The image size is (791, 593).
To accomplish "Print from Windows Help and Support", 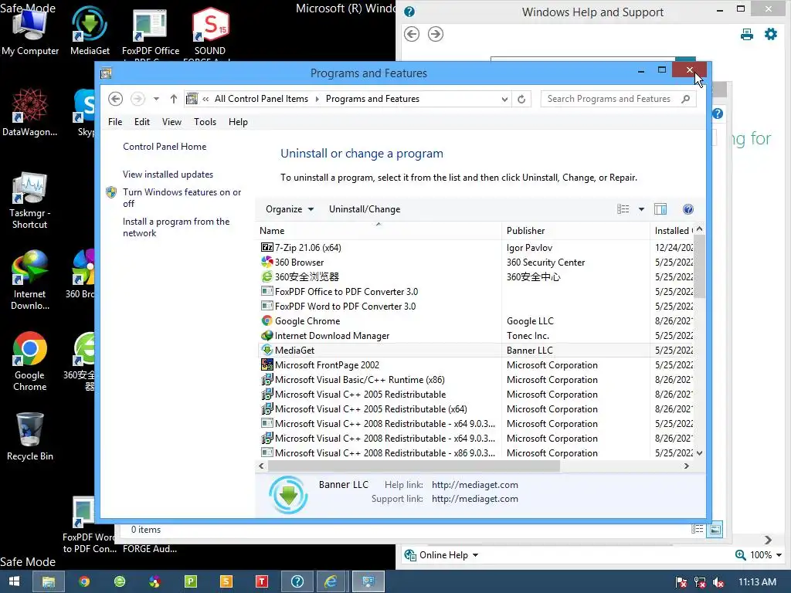I will click(747, 34).
